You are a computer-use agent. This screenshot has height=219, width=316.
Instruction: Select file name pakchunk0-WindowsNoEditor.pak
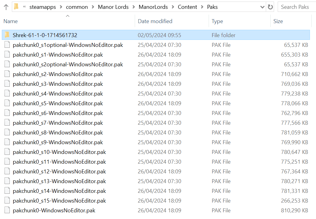point(54,210)
